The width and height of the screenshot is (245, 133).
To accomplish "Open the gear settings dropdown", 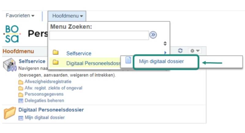I will (195, 51).
